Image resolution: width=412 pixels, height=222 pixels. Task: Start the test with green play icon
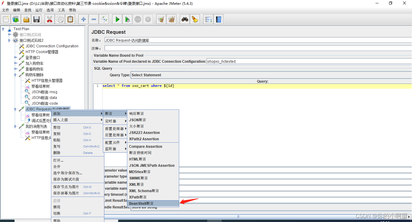[117, 19]
